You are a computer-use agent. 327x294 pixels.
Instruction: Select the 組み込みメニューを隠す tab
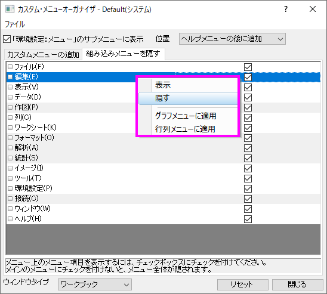(x=124, y=54)
